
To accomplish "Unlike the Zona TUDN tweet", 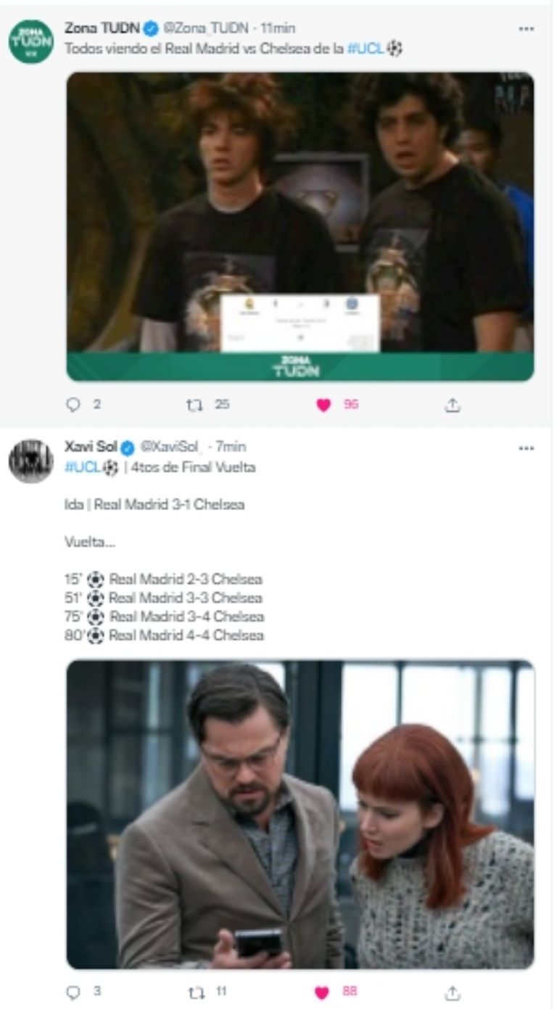I will pyautogui.click(x=324, y=405).
